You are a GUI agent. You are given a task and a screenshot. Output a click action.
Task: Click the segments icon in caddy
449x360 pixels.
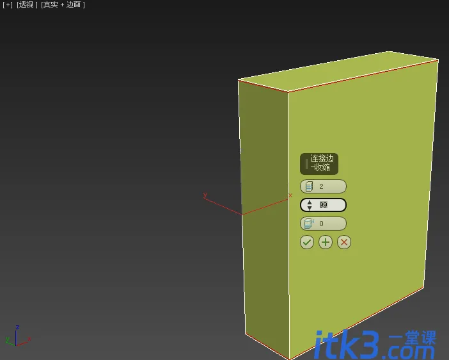click(x=309, y=186)
